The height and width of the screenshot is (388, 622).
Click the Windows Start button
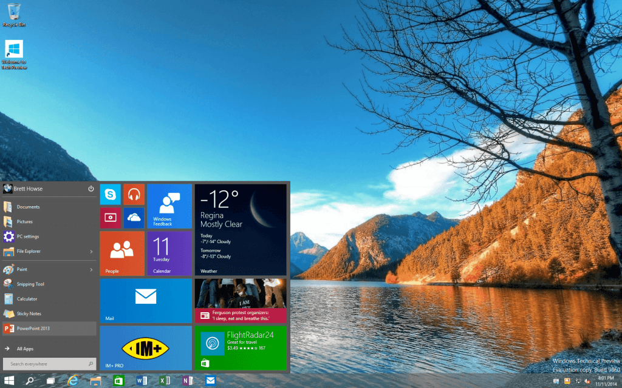(x=10, y=381)
